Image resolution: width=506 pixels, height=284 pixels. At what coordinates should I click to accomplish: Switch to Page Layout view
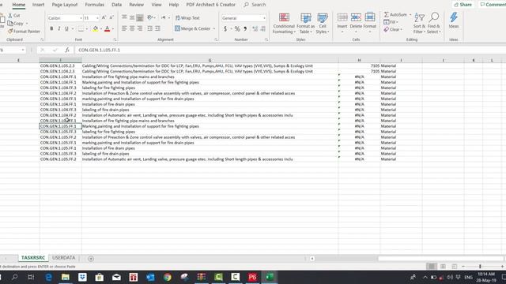[443, 267]
